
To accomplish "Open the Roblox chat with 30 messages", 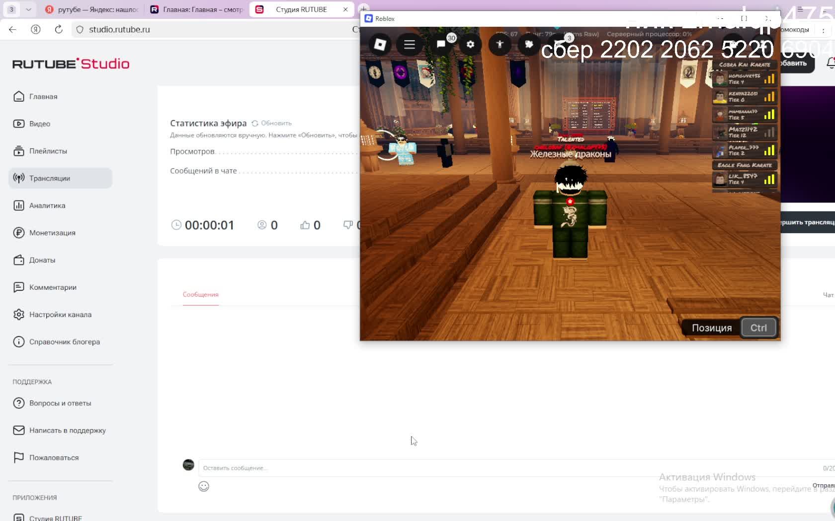I will click(441, 45).
